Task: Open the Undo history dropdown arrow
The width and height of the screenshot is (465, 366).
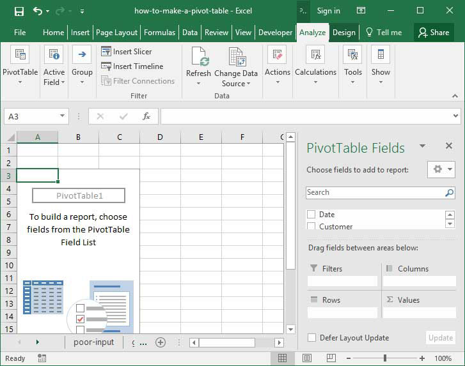Action: 48,11
